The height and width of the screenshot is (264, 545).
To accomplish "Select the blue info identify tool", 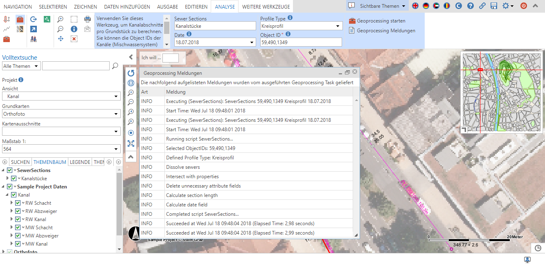I will [x=74, y=29].
